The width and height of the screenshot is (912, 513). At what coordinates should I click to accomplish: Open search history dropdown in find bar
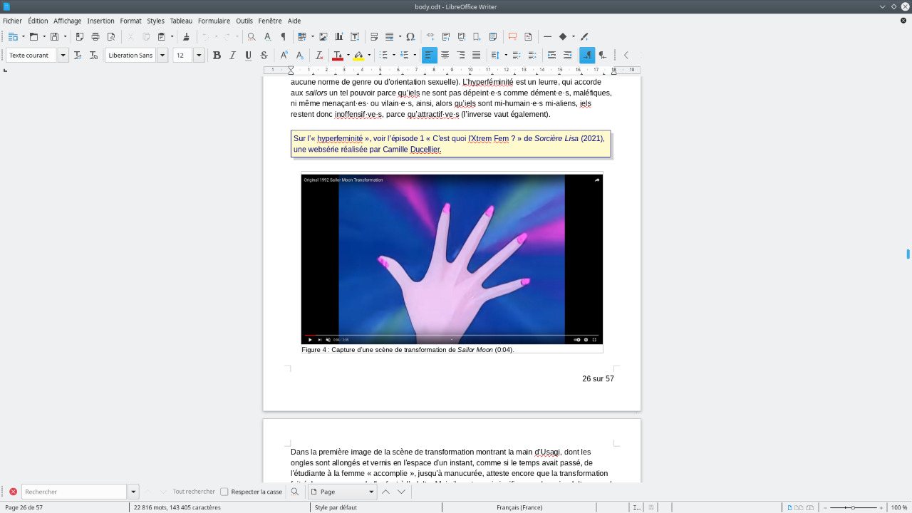[133, 492]
